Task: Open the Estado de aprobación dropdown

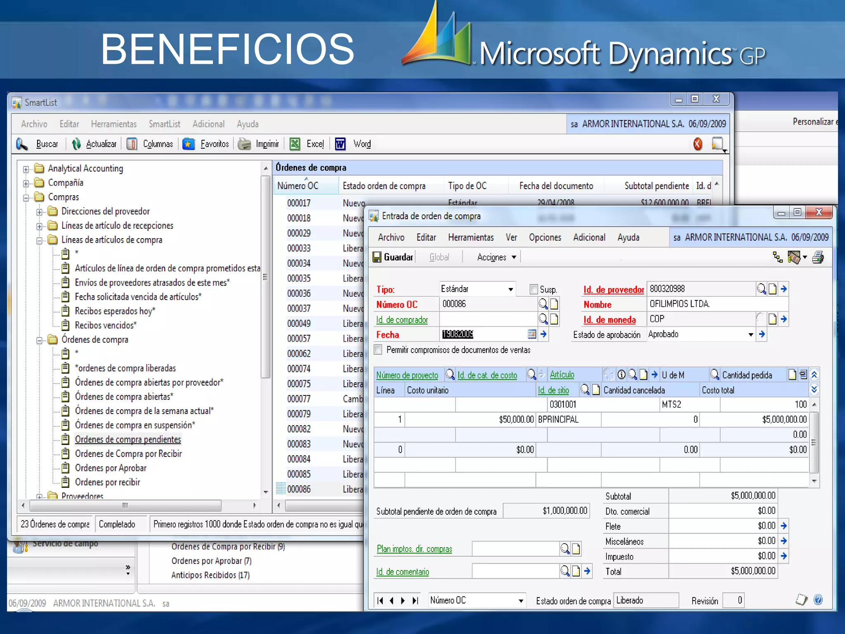Action: [x=751, y=334]
